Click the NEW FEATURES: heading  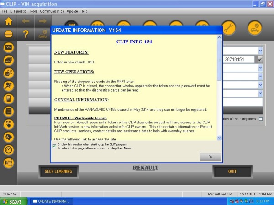coord(71,52)
